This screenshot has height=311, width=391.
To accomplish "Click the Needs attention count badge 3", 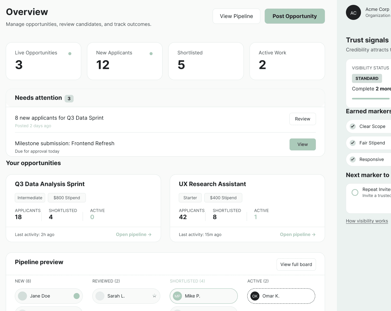I will coord(69,99).
